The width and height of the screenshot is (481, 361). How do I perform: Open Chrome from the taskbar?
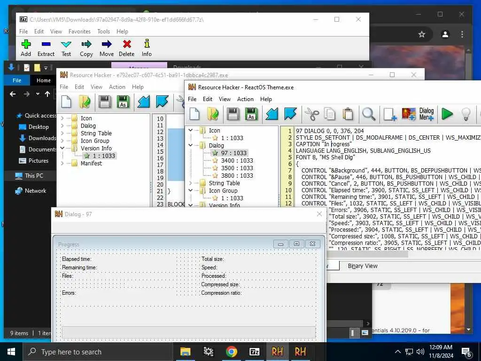231,352
